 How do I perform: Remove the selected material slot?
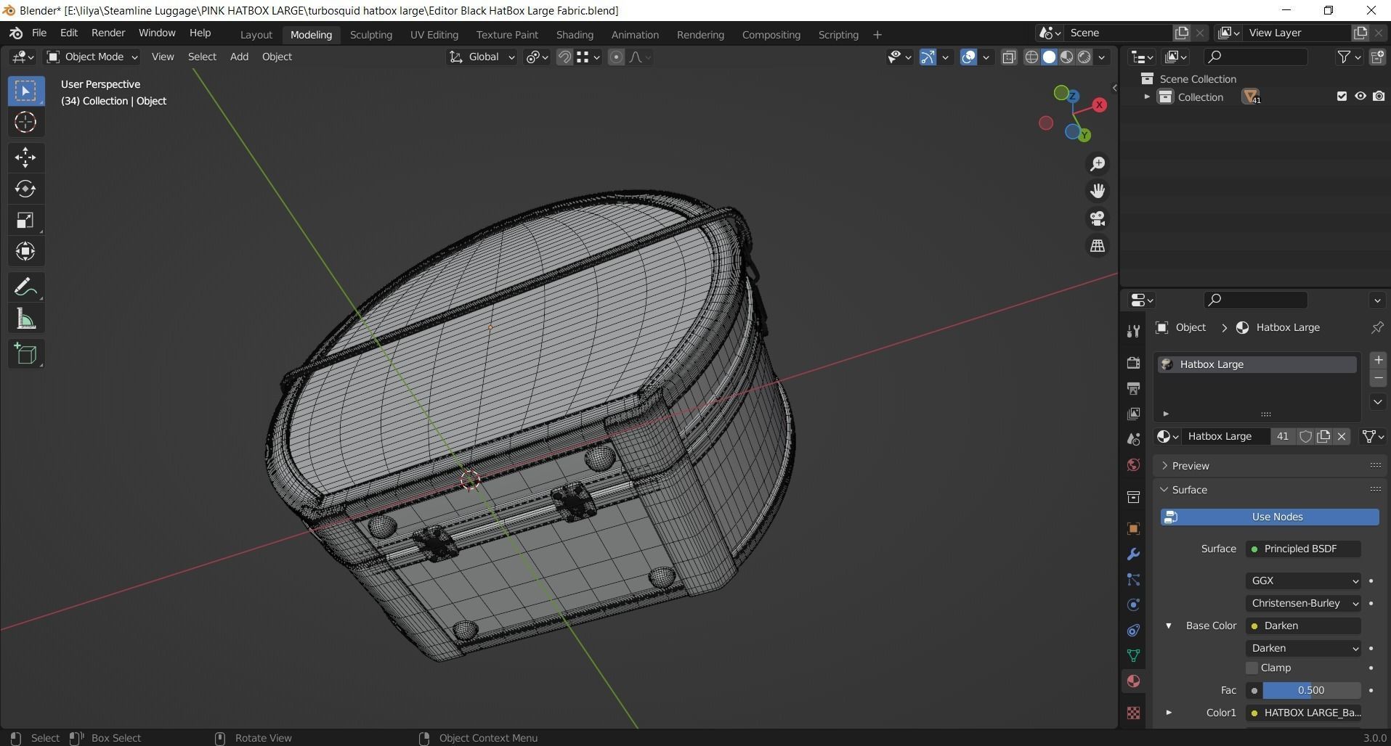coord(1378,378)
